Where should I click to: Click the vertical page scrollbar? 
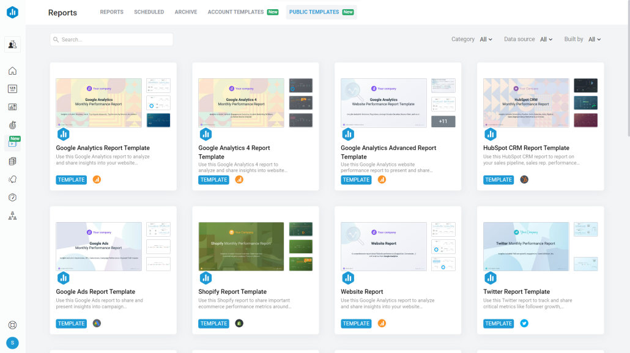pos(628,69)
